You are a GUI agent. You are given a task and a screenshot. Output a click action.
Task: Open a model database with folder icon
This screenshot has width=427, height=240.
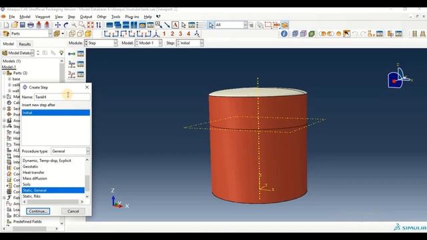(15, 25)
